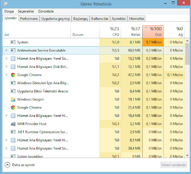Click the .NET Runtime Optimization Ser... icon
Viewport: 191px width, 174px height.
coord(13,132)
